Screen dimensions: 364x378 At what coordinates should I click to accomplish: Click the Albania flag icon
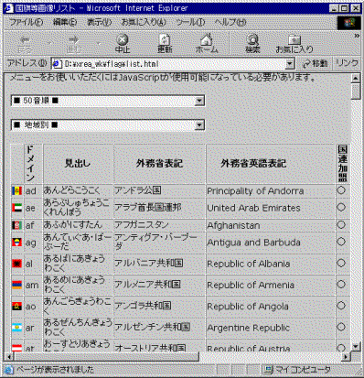[x=16, y=264]
